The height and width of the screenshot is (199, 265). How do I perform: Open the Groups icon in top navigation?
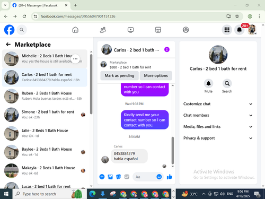185,30
